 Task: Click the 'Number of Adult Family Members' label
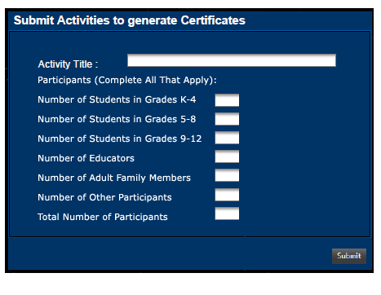[x=114, y=178]
